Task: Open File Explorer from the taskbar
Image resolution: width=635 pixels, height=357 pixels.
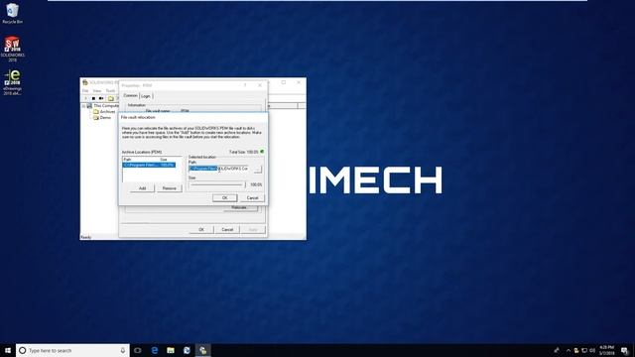Action: coord(171,350)
